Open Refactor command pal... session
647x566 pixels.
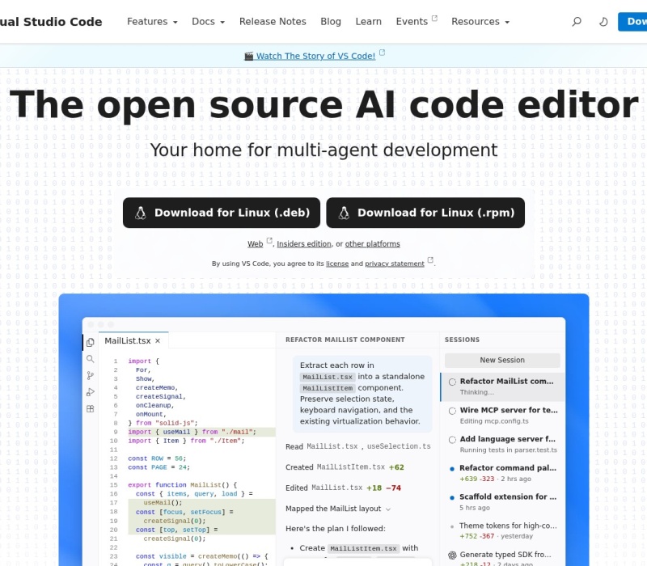coord(502,473)
